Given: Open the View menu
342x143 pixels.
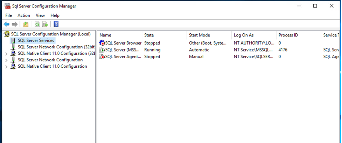Looking at the screenshot, I should click(40, 15).
